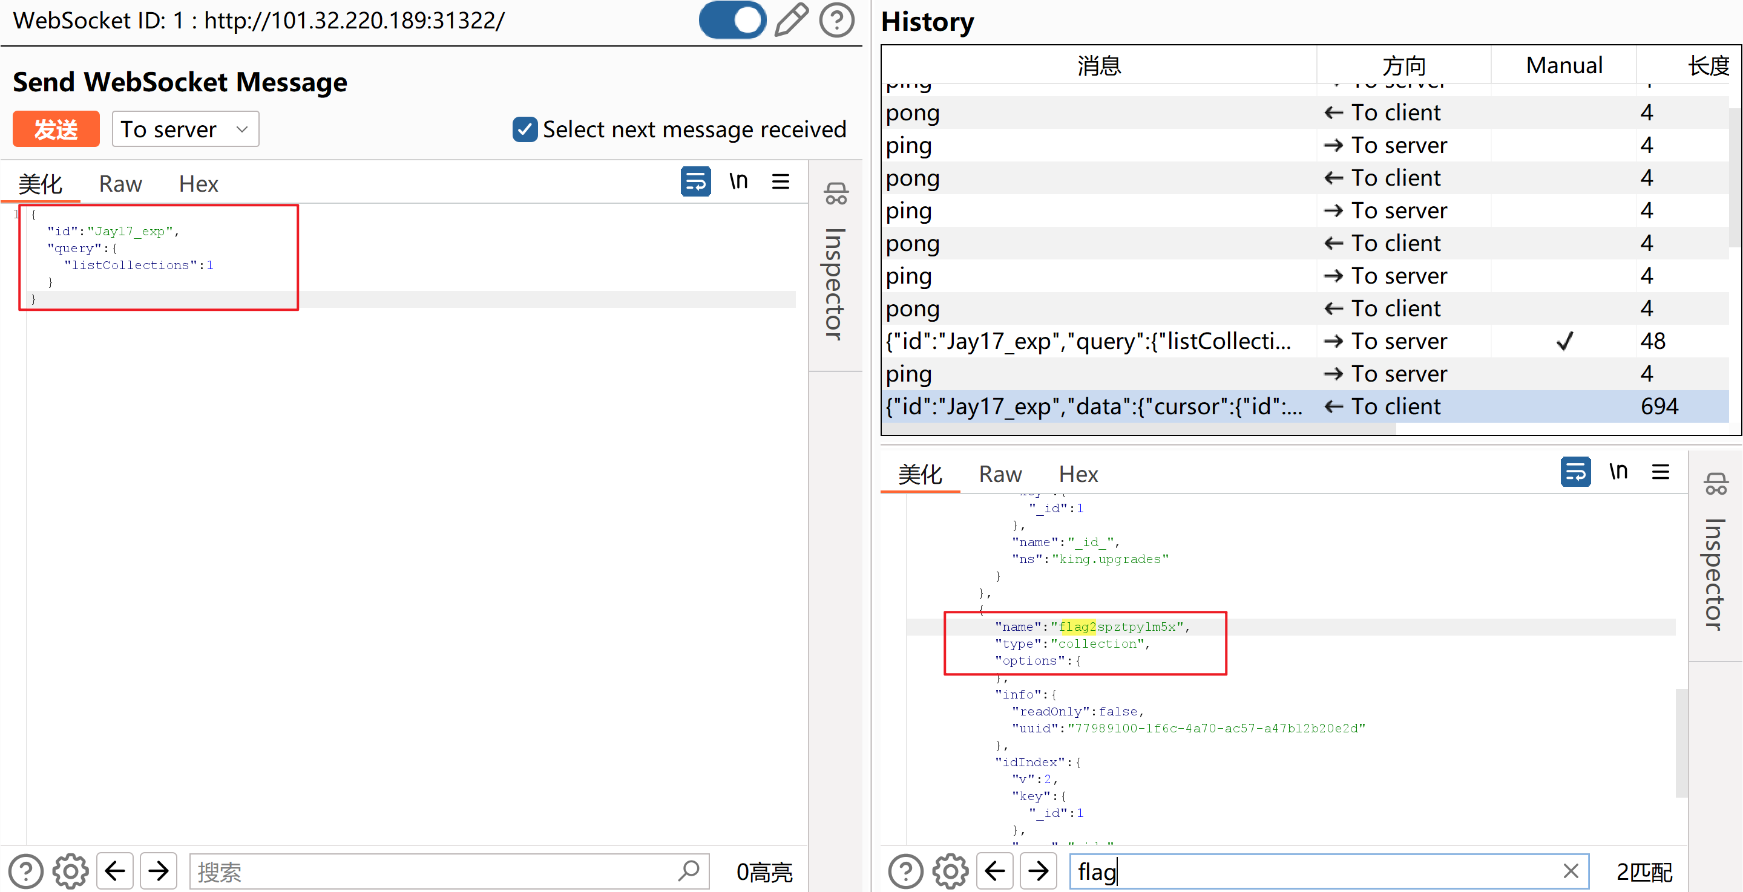Disable the WebSocket connection toggle
Viewport: 1743px width, 892px height.
click(732, 19)
